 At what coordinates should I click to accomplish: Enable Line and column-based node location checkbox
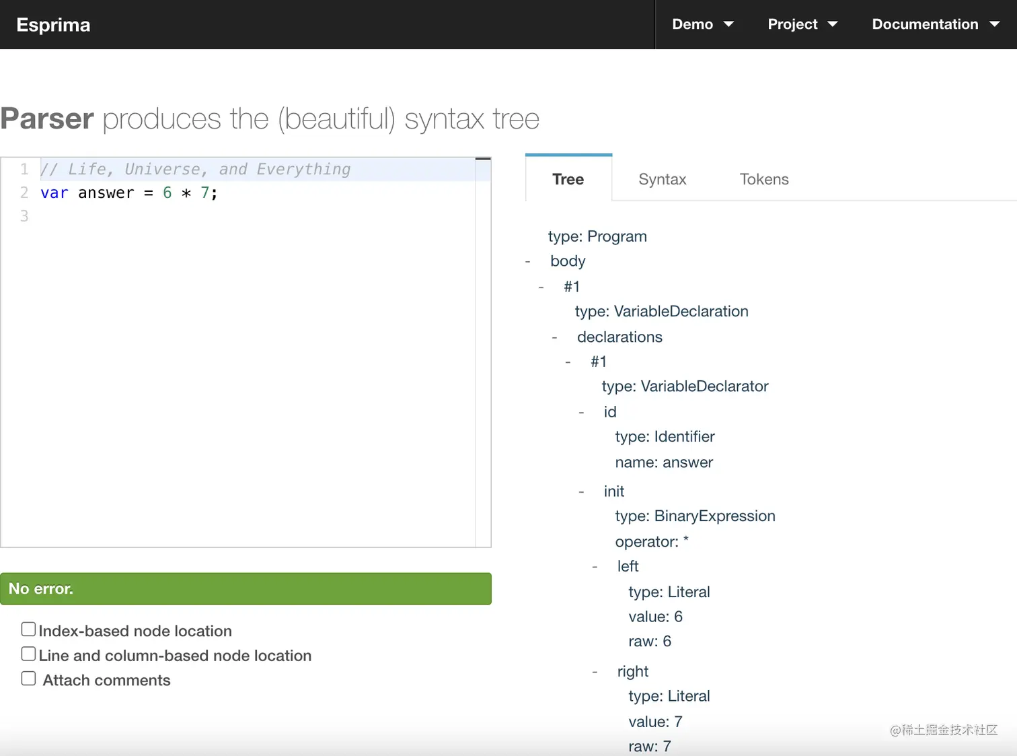28,654
